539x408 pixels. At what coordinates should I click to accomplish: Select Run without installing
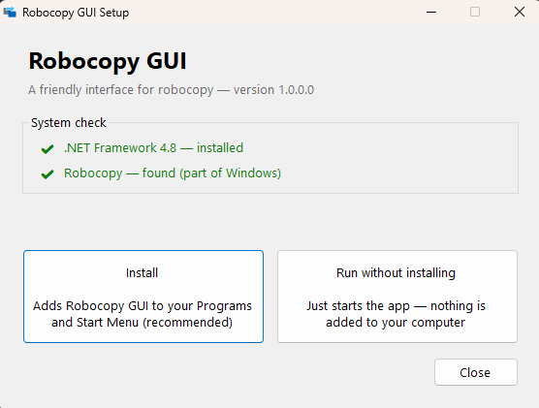point(397,297)
